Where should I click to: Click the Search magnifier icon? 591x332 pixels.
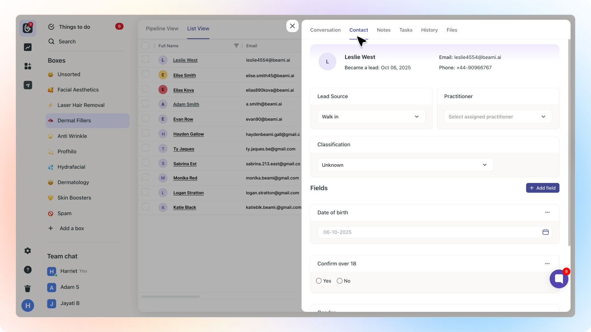tap(51, 41)
